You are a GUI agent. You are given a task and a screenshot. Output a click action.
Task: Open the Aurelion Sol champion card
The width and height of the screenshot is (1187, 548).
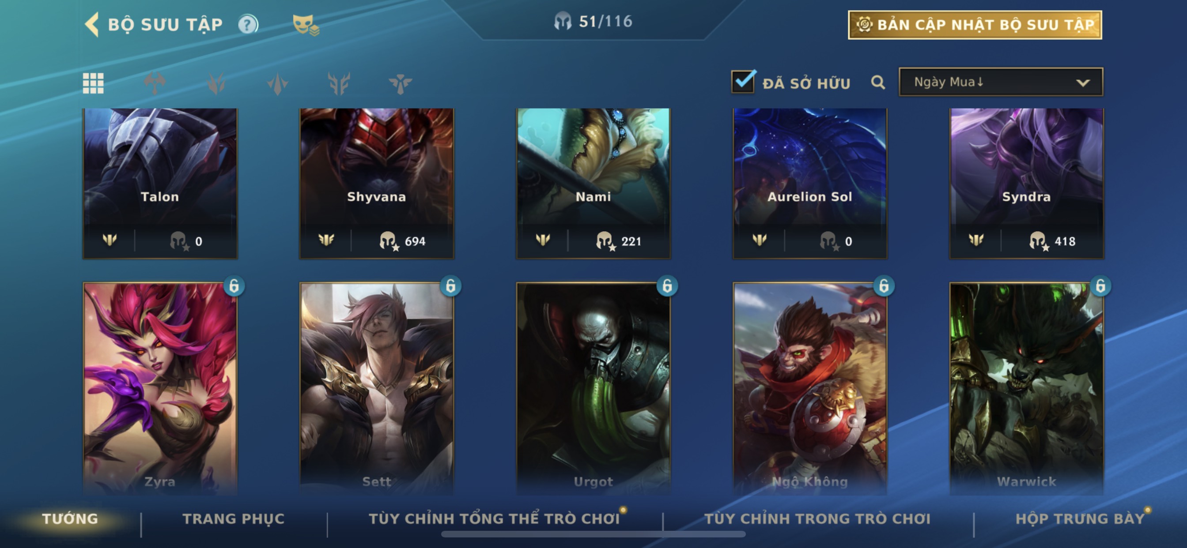click(809, 183)
